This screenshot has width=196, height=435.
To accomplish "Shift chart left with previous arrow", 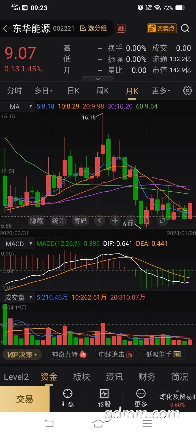I will 99,221.
